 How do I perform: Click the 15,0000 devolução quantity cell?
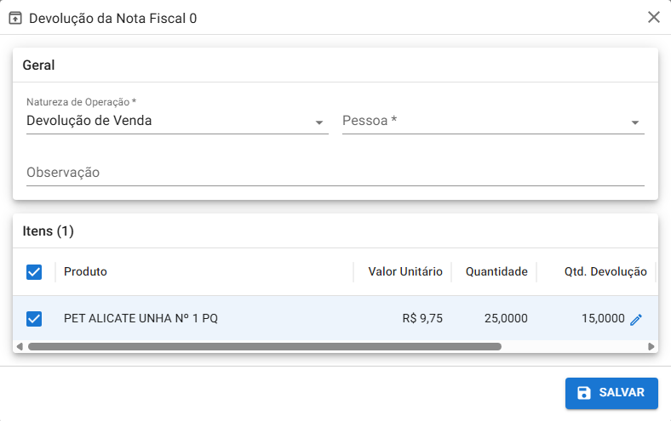pos(603,319)
